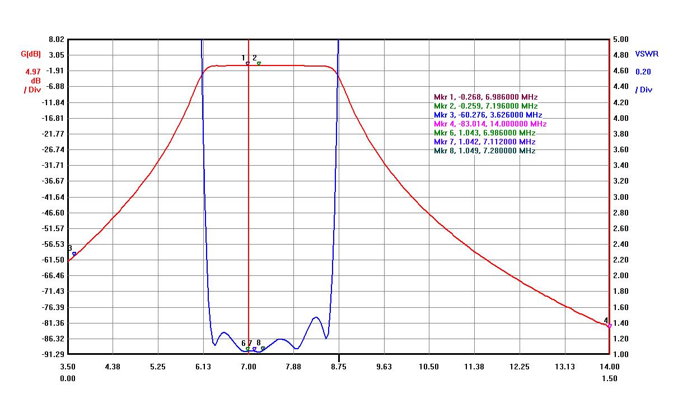This screenshot has width=678, height=394.
Task: Click the VSWR right axis label
Action: tap(647, 54)
